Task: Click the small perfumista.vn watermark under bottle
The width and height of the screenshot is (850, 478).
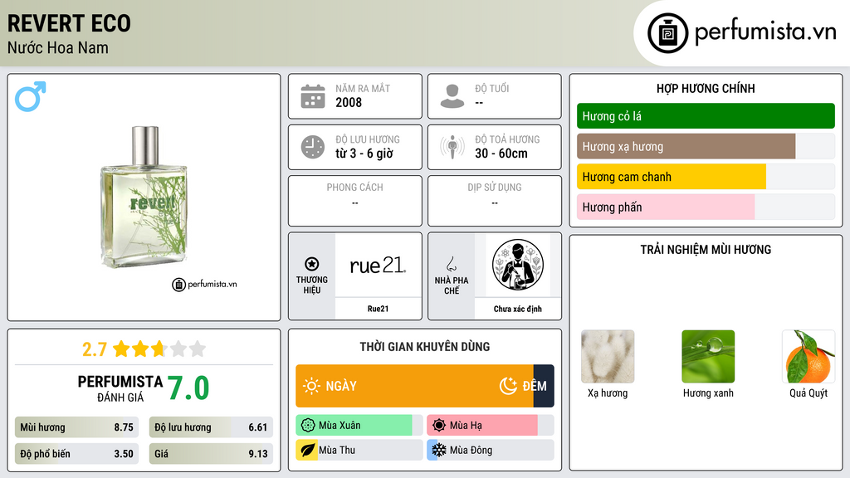Action: point(204,284)
